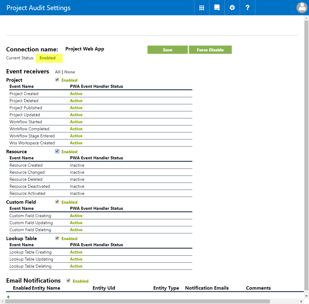Click the horizontal scrollbar thumb
This screenshot has height=304, width=309.
[137, 302]
